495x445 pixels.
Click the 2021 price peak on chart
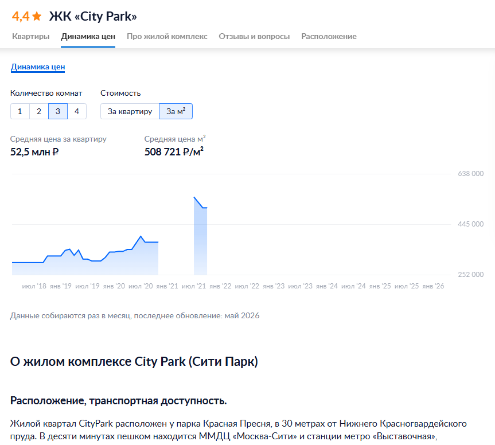pyautogui.click(x=194, y=197)
